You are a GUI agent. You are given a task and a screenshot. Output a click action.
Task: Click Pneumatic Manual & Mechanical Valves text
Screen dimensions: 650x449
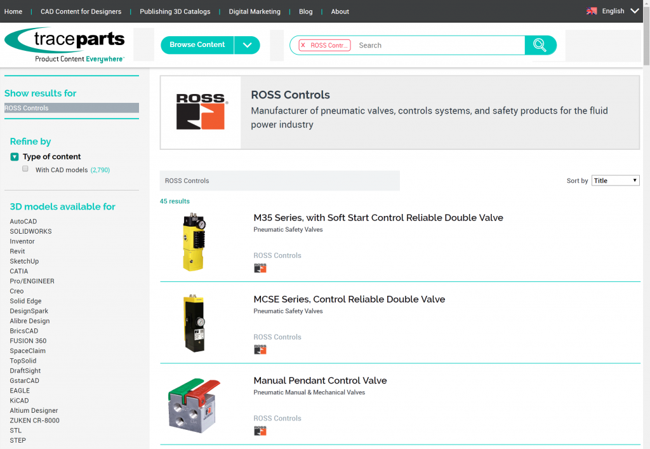309,392
